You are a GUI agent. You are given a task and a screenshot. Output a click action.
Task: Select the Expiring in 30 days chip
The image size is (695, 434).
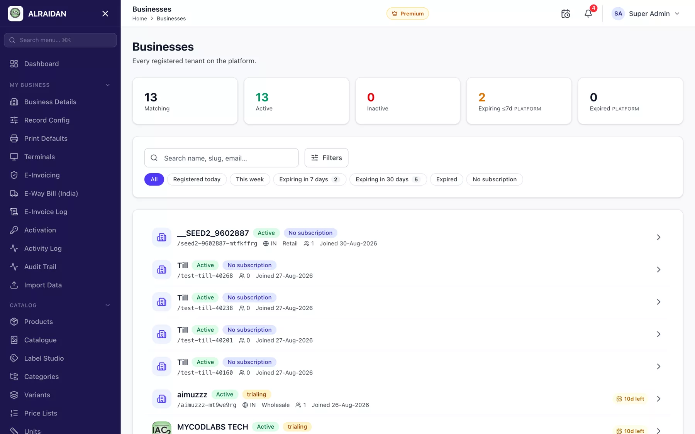[x=388, y=179]
